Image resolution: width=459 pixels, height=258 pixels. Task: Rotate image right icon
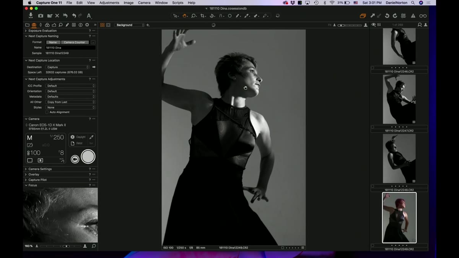[395, 16]
